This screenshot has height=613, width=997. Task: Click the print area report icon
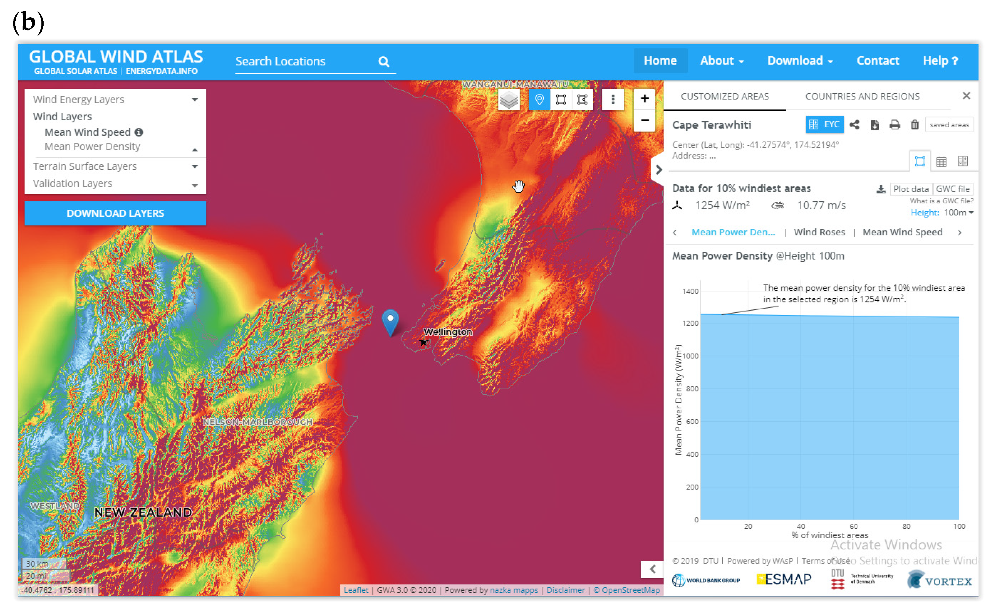pyautogui.click(x=895, y=125)
